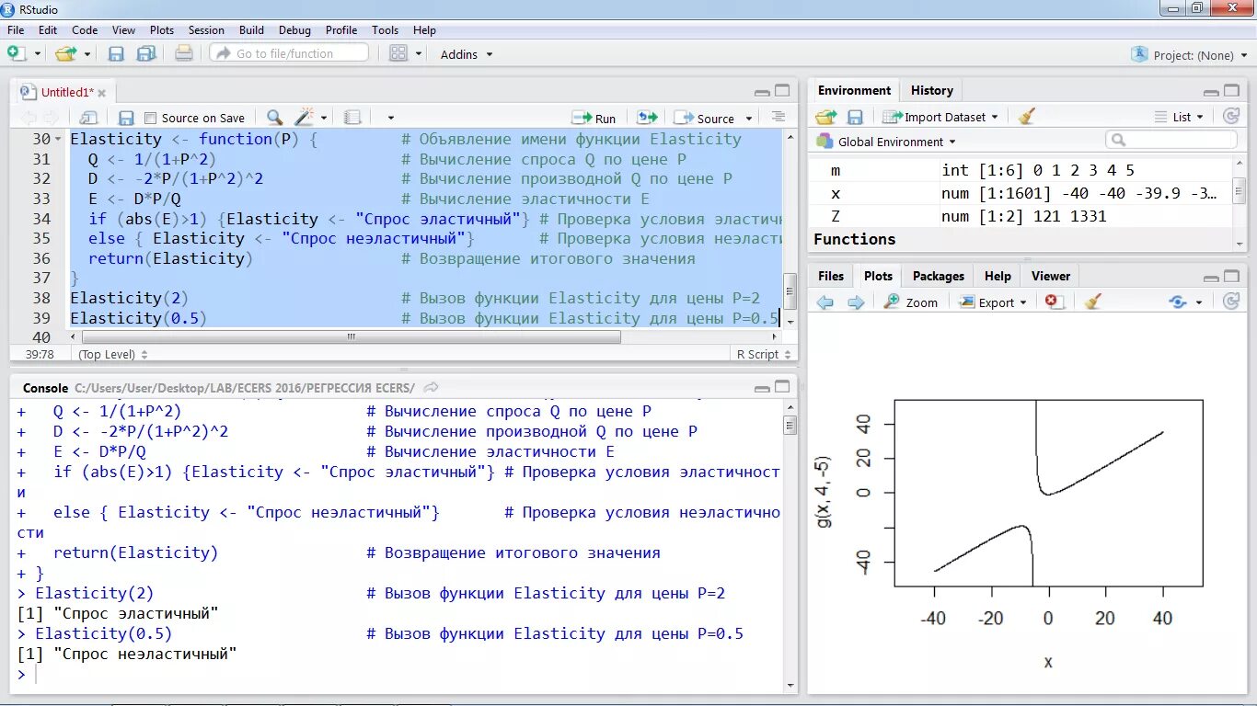Image resolution: width=1257 pixels, height=706 pixels.
Task: Click the plot Zoom button
Action: (911, 302)
